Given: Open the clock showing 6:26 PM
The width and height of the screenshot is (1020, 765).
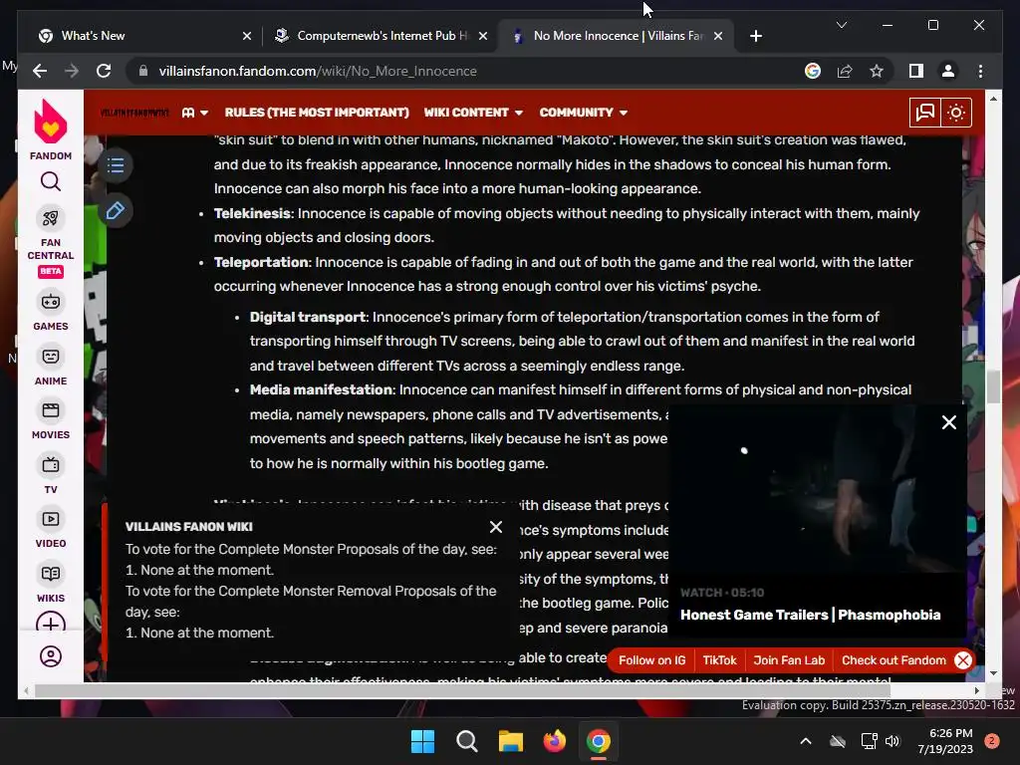Looking at the screenshot, I should [945, 741].
